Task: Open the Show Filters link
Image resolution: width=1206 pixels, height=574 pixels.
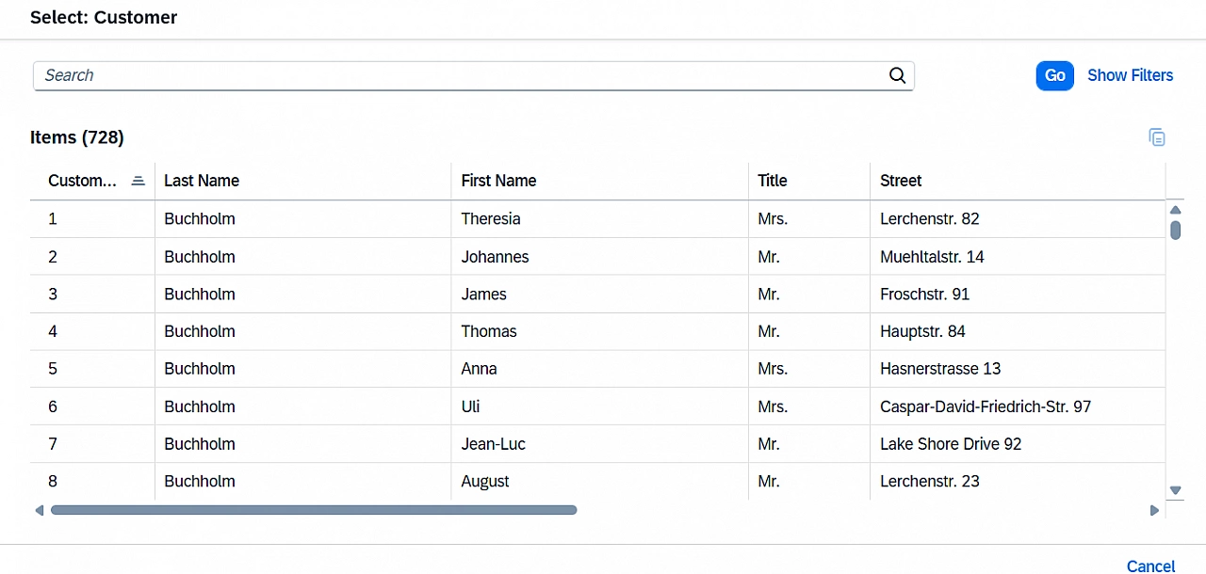Action: (1130, 75)
